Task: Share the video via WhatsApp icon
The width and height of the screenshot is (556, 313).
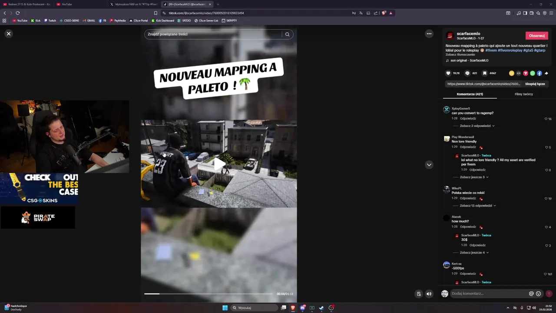Action: 532,73
